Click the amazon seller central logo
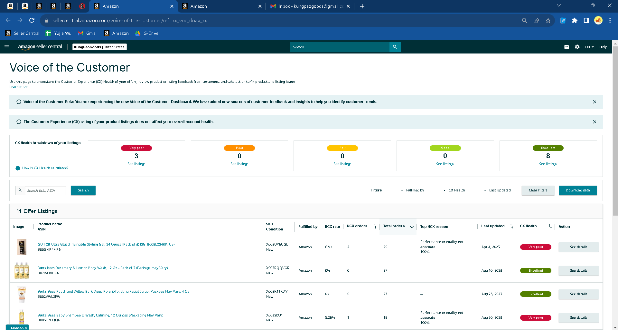The width and height of the screenshot is (618, 330). [x=40, y=47]
